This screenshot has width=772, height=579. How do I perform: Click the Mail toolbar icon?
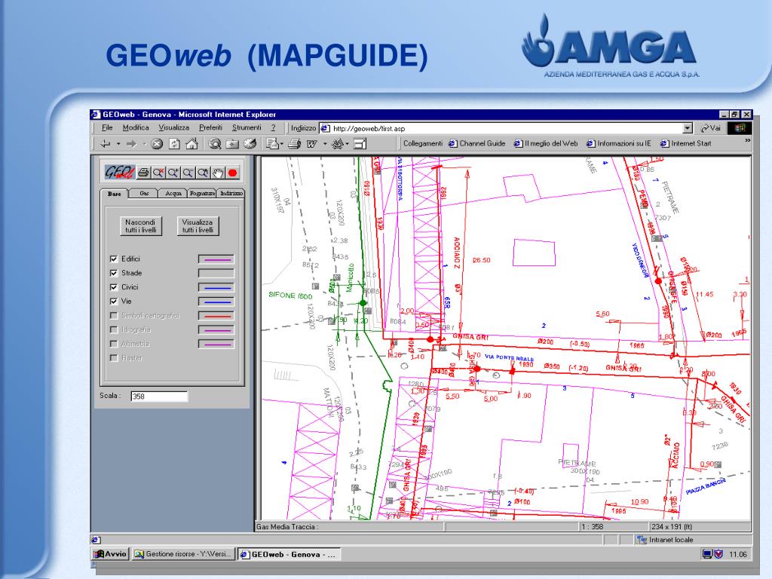271,144
